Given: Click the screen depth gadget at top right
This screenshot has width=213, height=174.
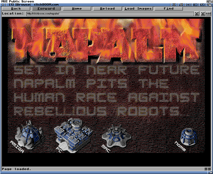Looking at the screenshot, I should click(x=210, y=2).
